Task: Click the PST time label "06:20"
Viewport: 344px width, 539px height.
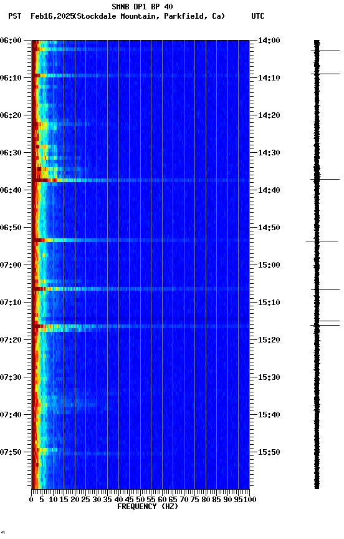Action: click(11, 115)
